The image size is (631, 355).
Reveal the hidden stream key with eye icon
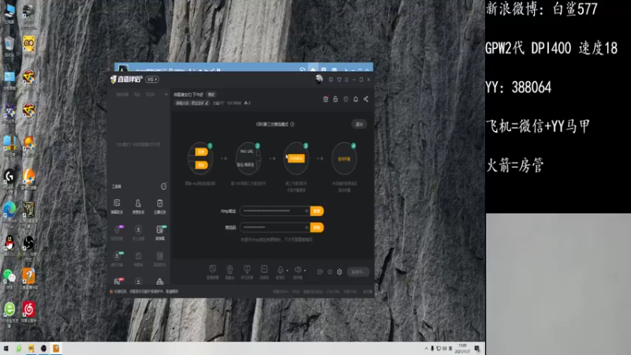[x=306, y=227]
